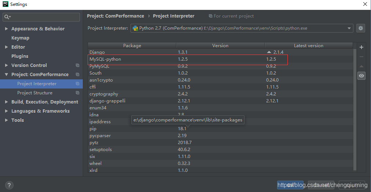371x192 pixels.
Task: Select the setuptools package row
Action: pos(221,150)
